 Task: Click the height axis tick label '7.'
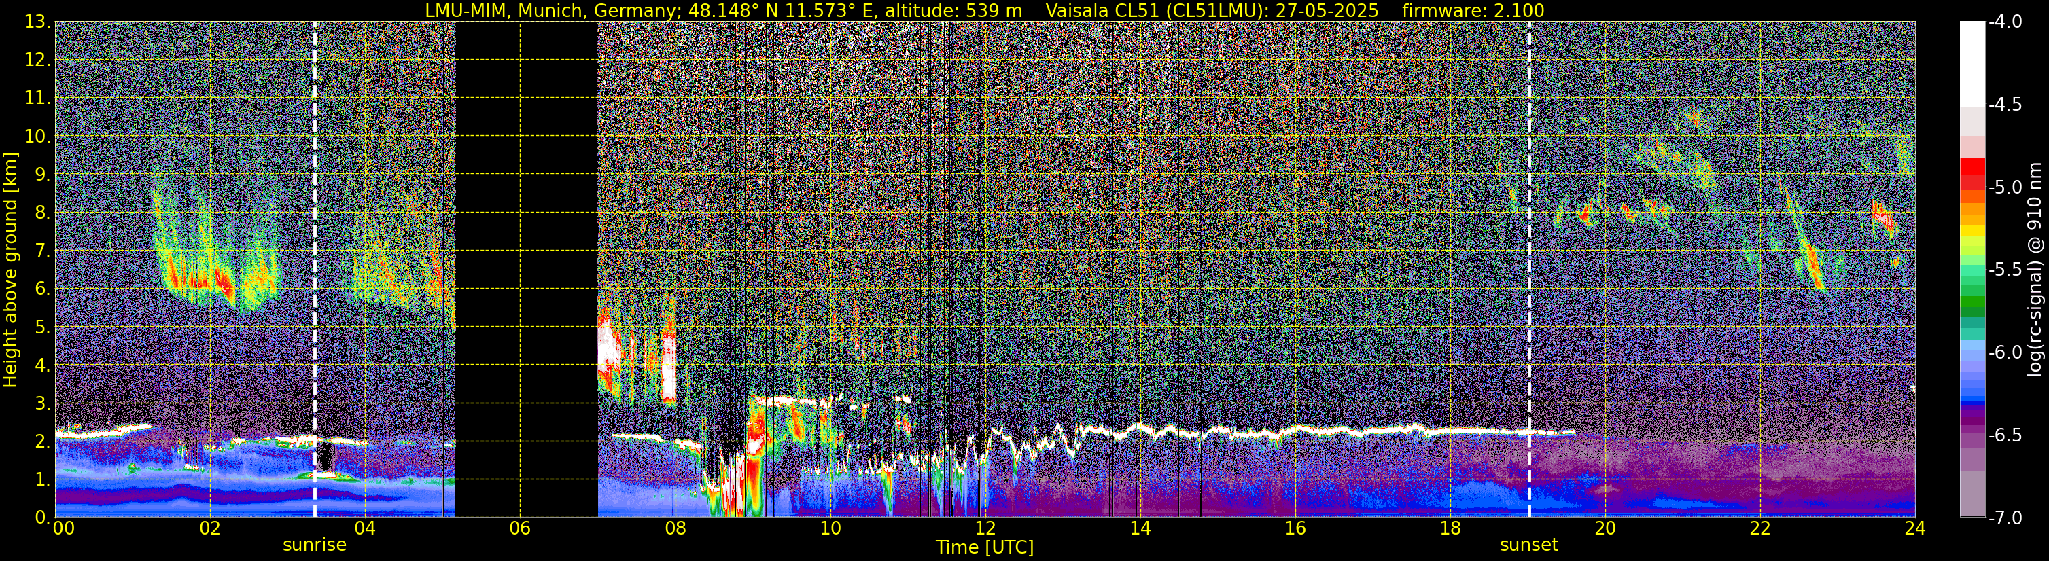(43, 251)
